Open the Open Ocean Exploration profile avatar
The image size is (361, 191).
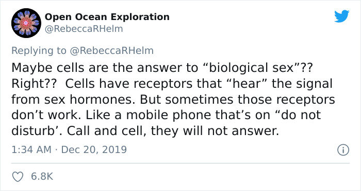pos(26,23)
